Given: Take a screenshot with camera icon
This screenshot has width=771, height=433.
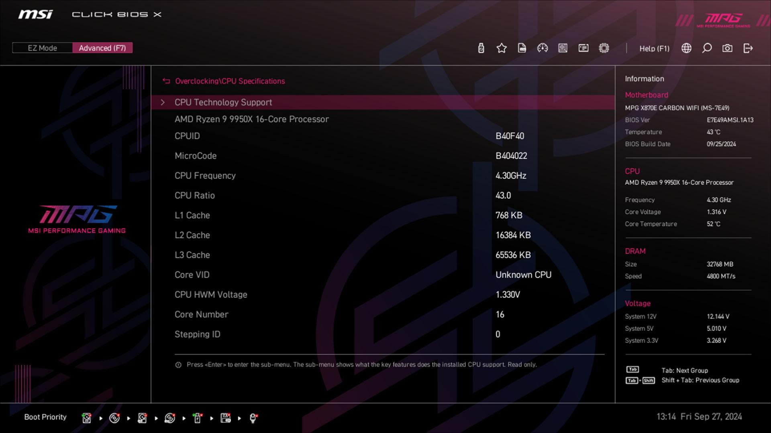Looking at the screenshot, I should [727, 48].
